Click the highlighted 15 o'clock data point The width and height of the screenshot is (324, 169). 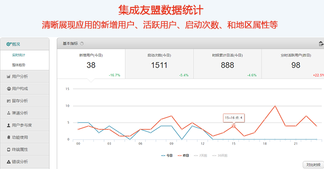point(233,126)
